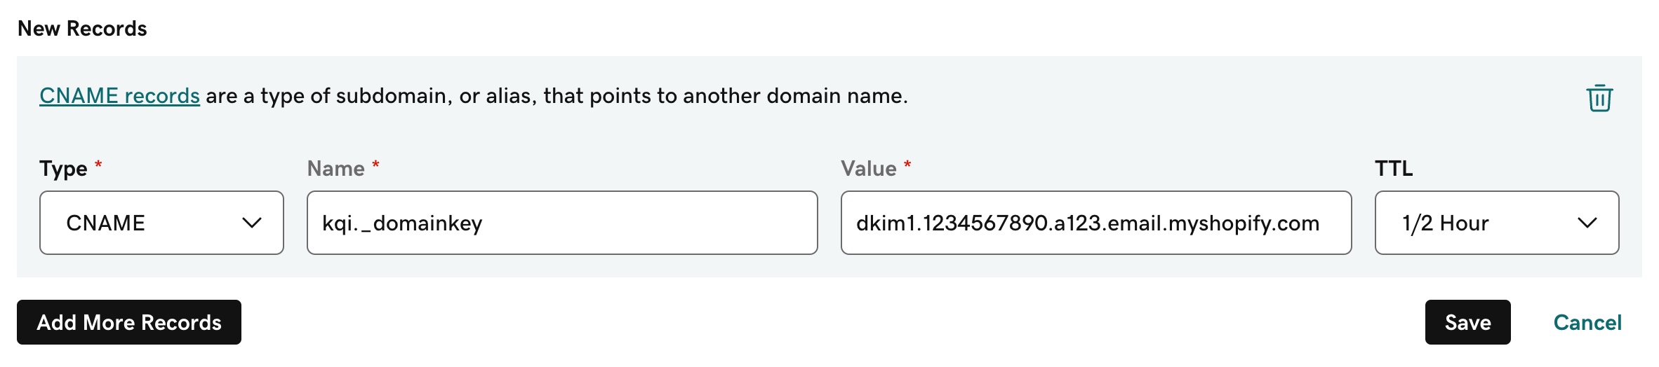Viewport: 1659px width, 367px height.
Task: Delete the CNAME record with trash icon
Action: pos(1599,98)
